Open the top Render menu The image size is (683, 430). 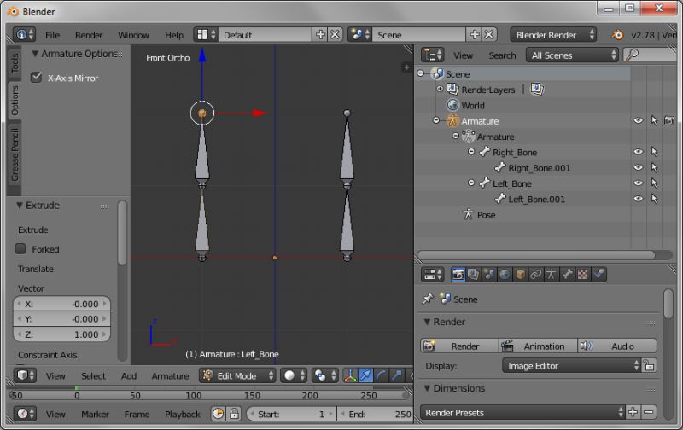pos(89,35)
